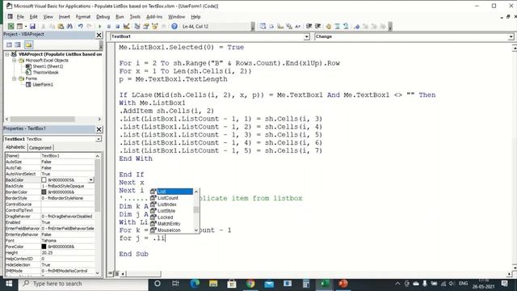
Task: Click the Indent icon in the Edit toolbar
Action: click(309, 27)
